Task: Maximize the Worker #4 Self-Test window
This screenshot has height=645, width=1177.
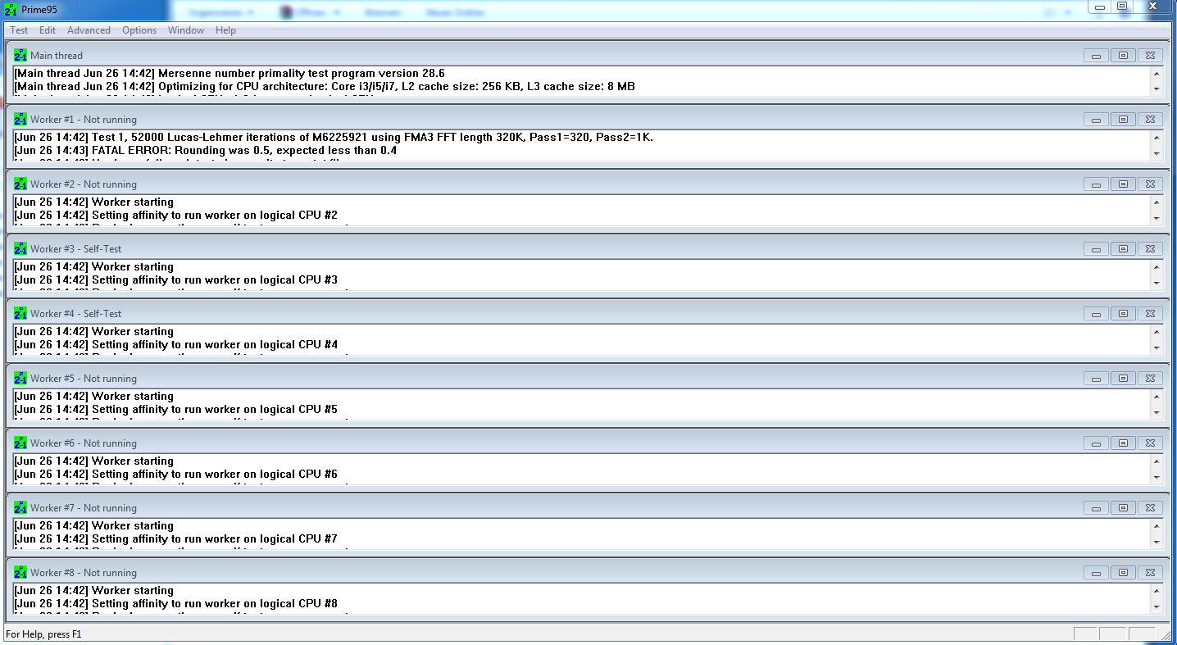Action: tap(1123, 314)
